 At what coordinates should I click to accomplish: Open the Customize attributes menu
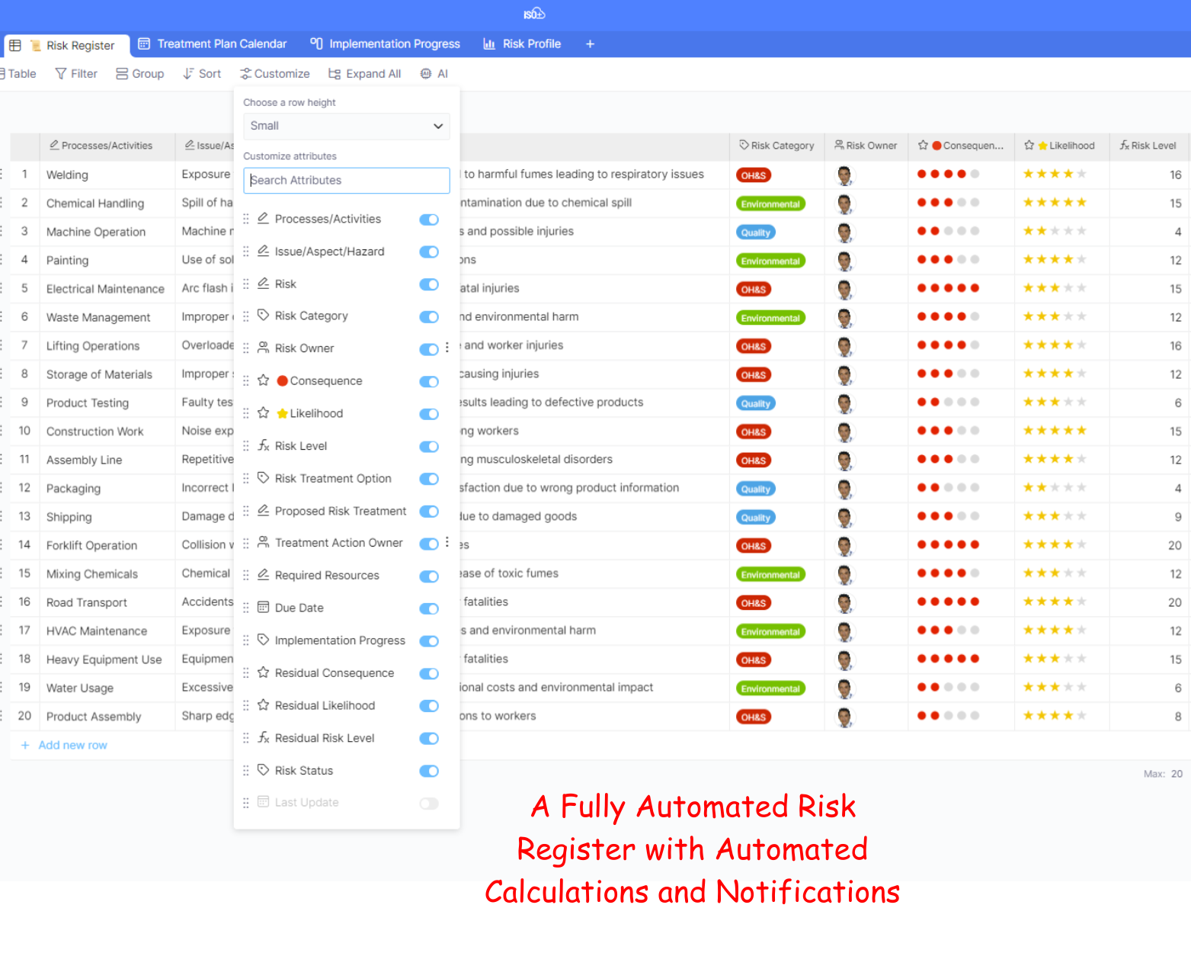point(275,74)
